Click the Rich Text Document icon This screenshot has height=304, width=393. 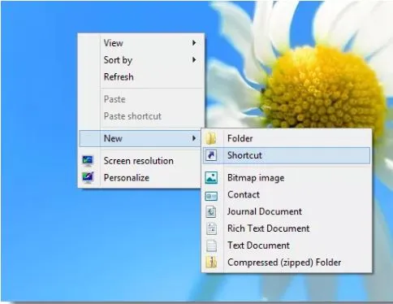tap(211, 228)
